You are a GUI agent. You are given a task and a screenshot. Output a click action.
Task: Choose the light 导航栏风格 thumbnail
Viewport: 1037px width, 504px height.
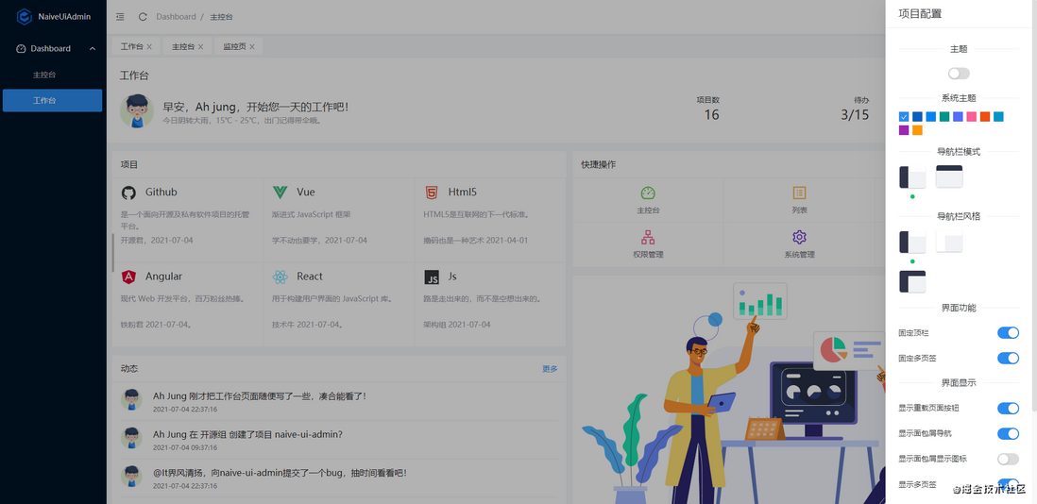[949, 242]
